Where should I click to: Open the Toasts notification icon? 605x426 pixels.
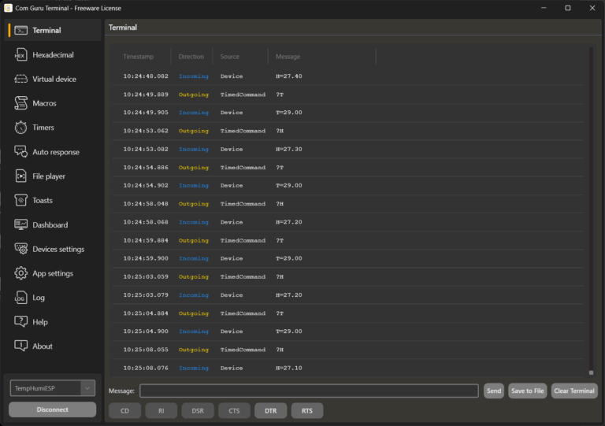point(20,201)
